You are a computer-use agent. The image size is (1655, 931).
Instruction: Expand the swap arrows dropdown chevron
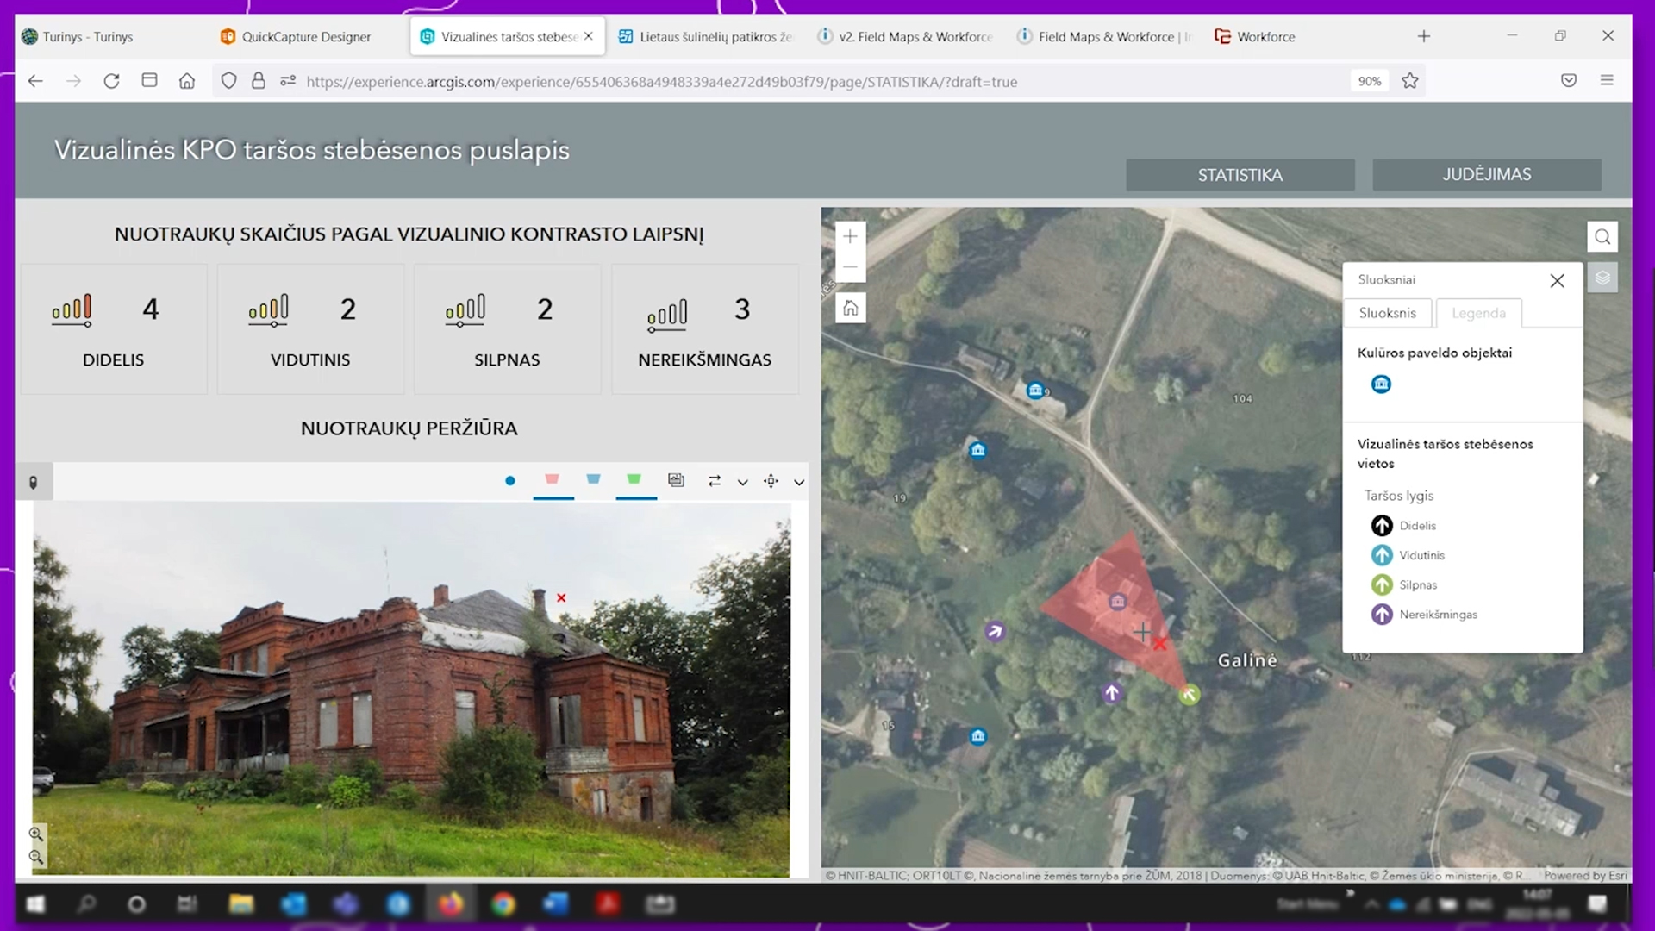tap(742, 483)
